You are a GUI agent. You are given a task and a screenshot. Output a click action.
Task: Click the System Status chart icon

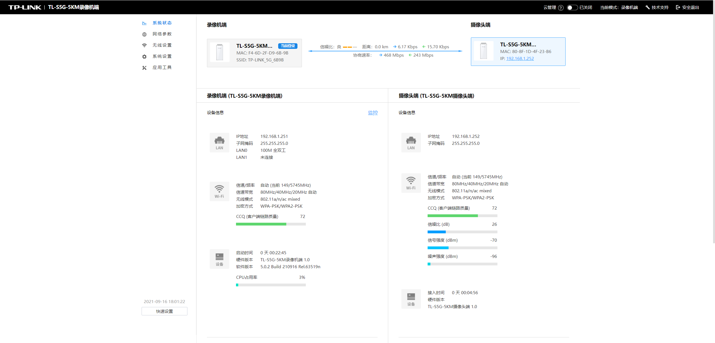pyautogui.click(x=144, y=23)
